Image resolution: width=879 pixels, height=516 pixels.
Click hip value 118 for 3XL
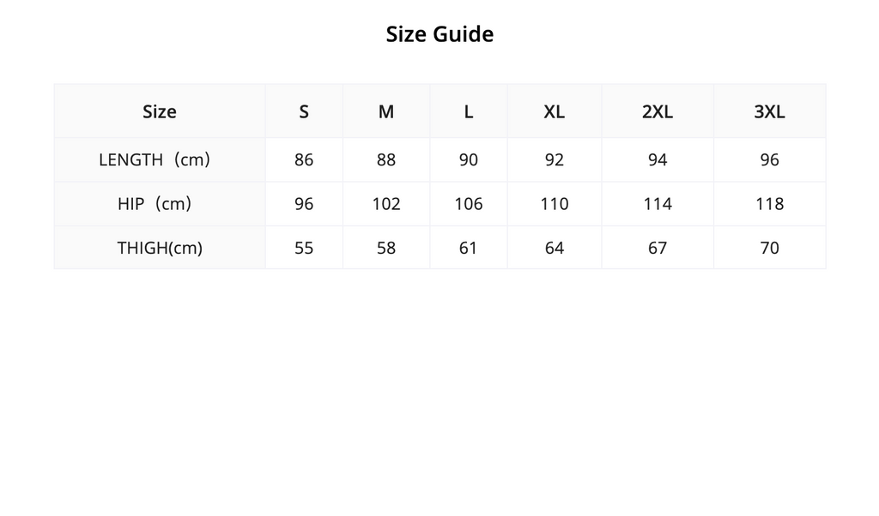(x=770, y=204)
